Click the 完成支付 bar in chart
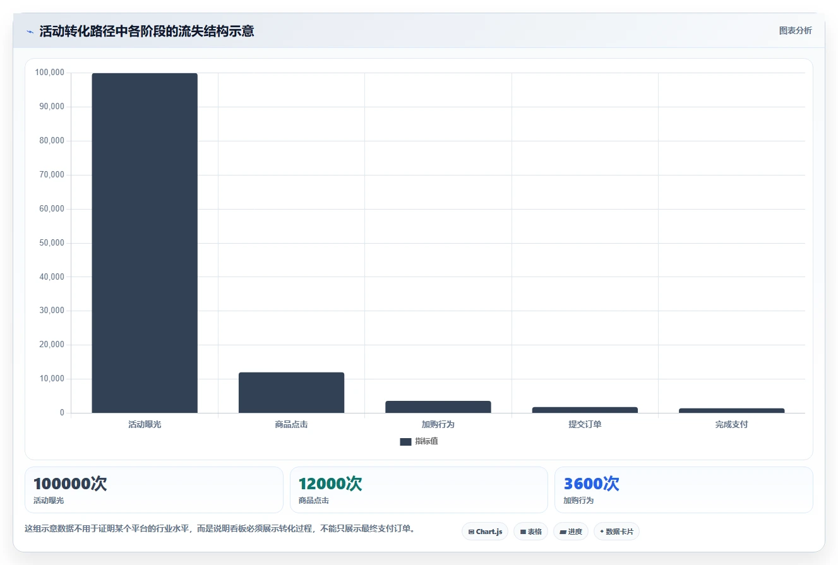Screen dimensions: 838x565 pyautogui.click(x=731, y=411)
